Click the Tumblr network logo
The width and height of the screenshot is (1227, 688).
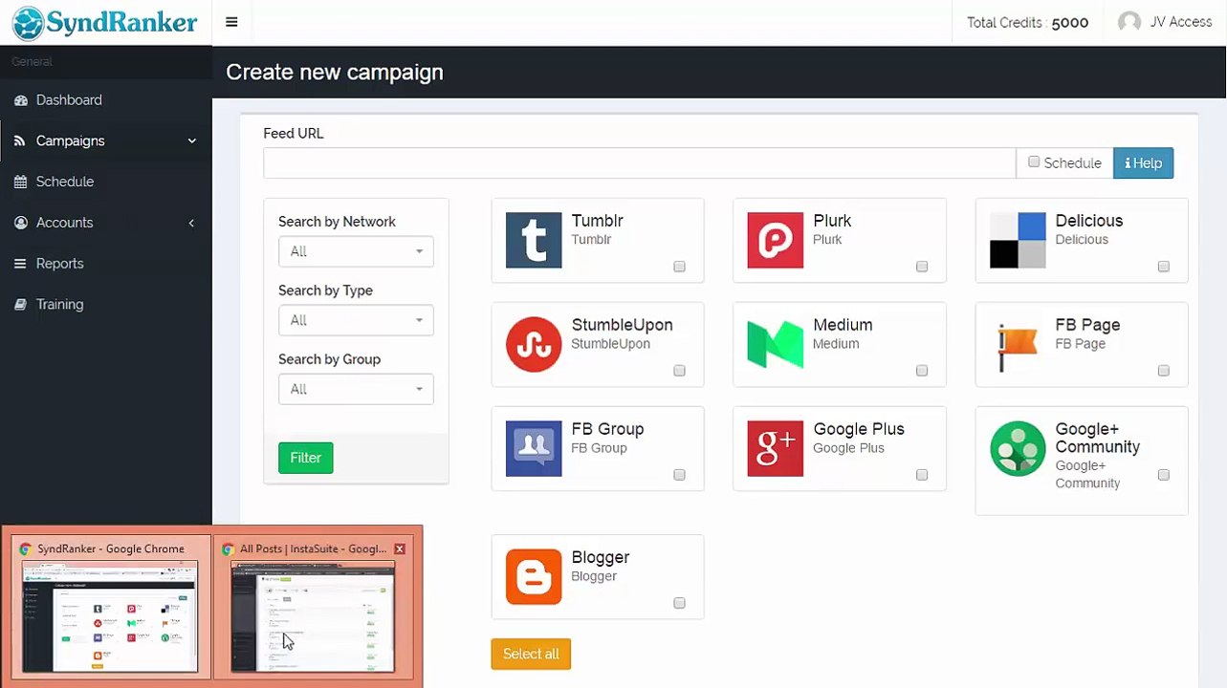[534, 240]
